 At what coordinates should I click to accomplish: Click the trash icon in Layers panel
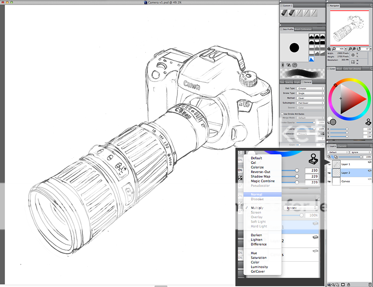coord(370,284)
